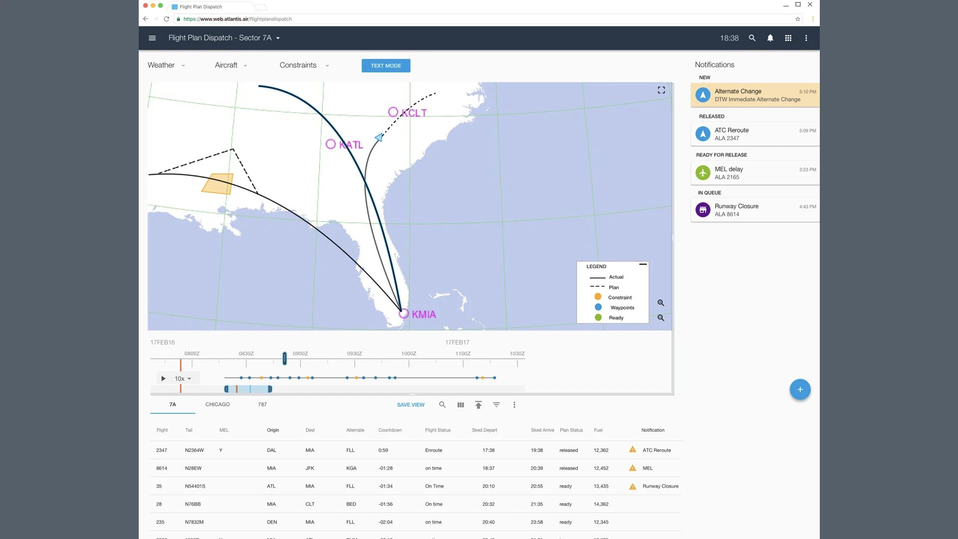
Task: Open the Sector 7A selector dropdown
Action: pyautogui.click(x=278, y=38)
